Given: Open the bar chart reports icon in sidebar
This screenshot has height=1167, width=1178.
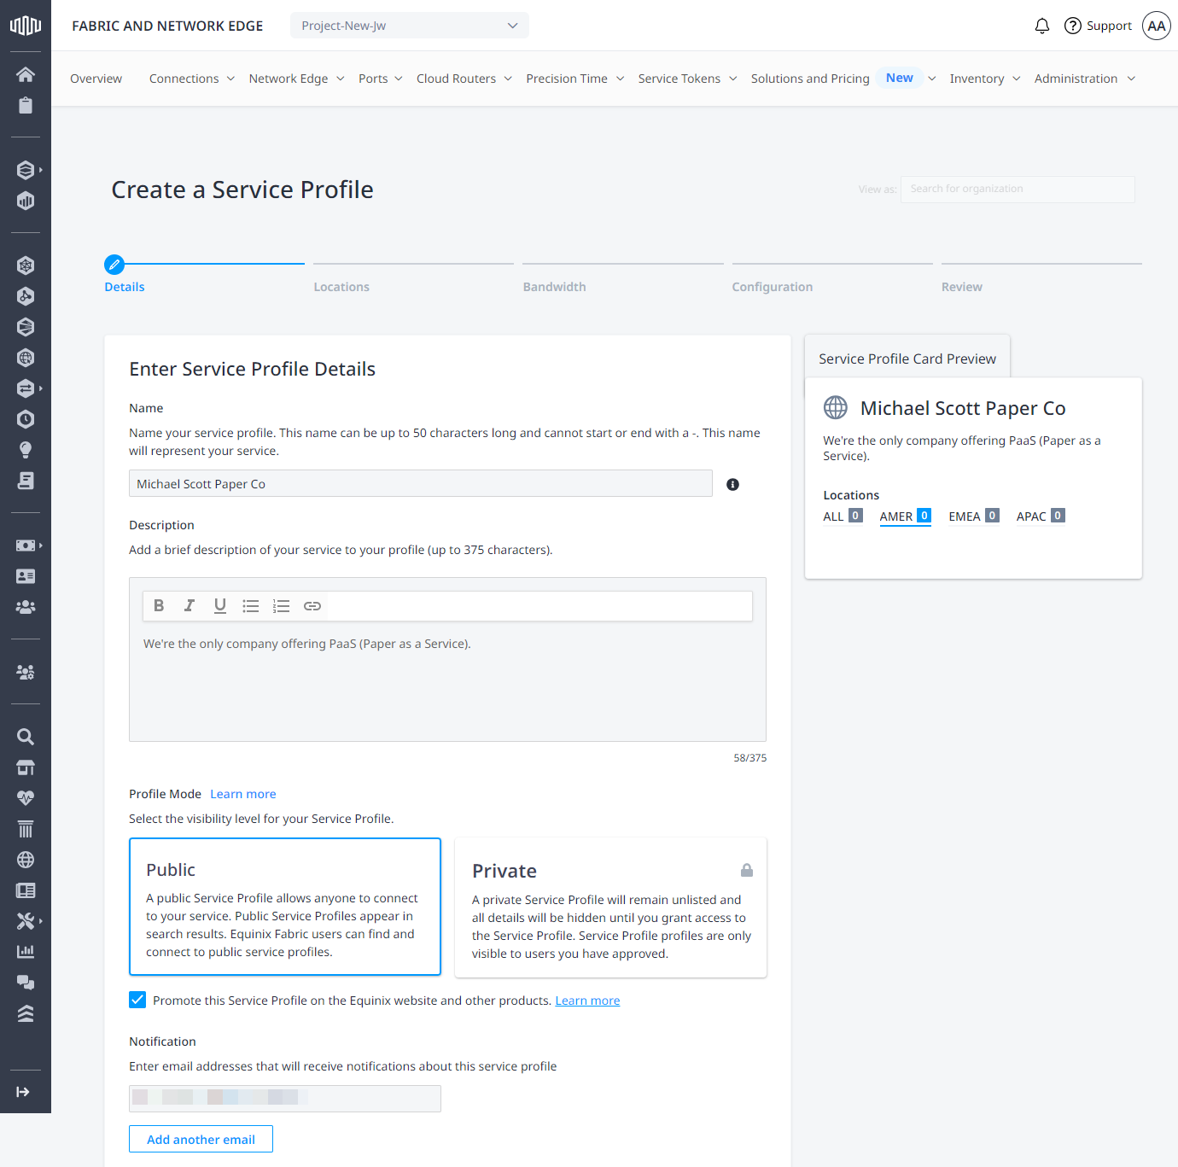Looking at the screenshot, I should click(26, 952).
